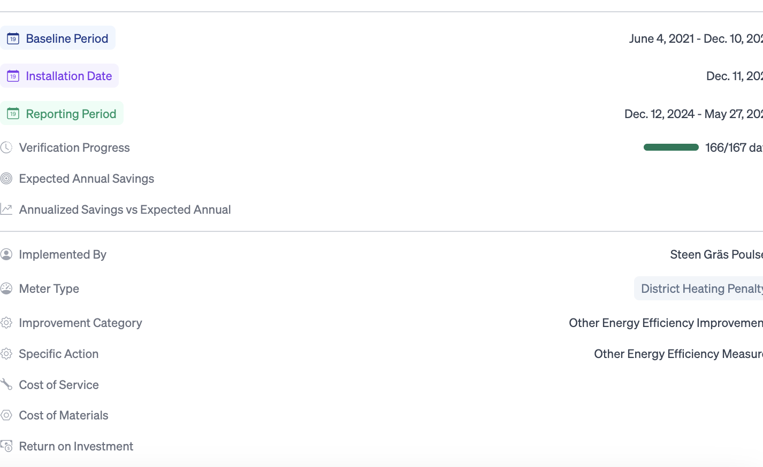Image resolution: width=763 pixels, height=467 pixels.
Task: Select the Baseline Period label badge
Action: 58,38
